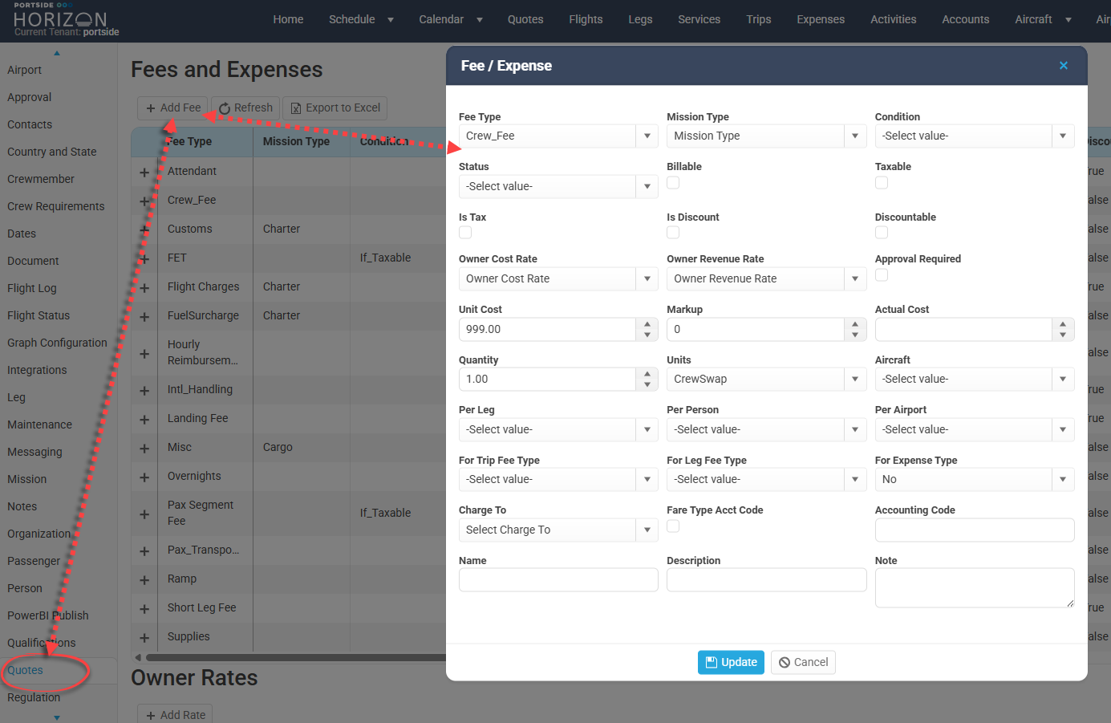Click the plus icon beside Attendant row
The image size is (1111, 723).
(144, 172)
